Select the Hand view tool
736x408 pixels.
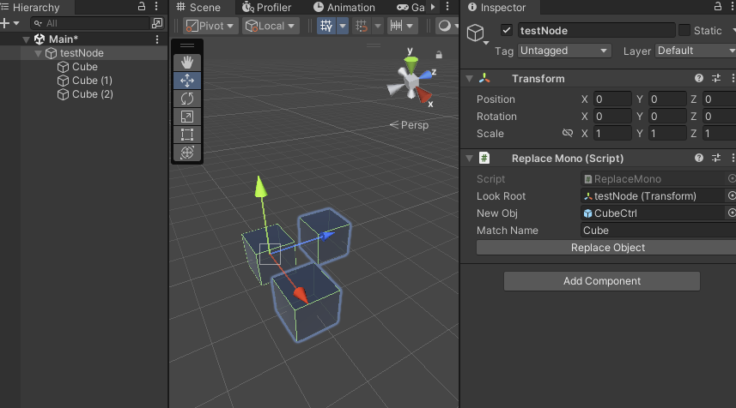(187, 63)
